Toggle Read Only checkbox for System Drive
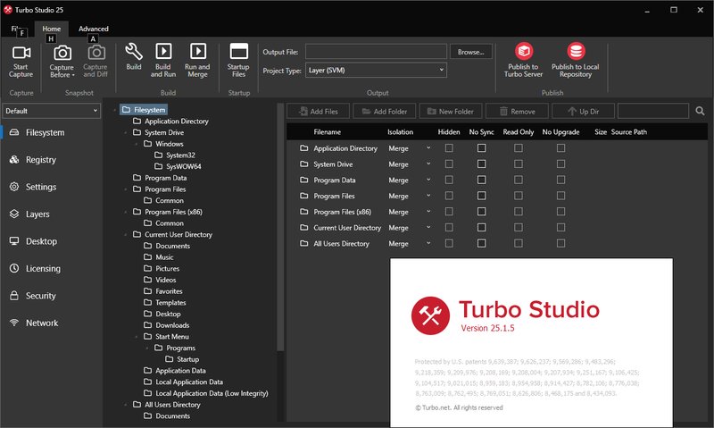Screen dimensions: 714x428 [519, 164]
